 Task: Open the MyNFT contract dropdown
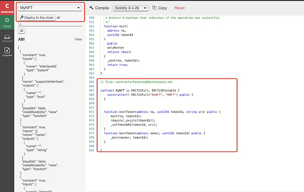(50, 8)
